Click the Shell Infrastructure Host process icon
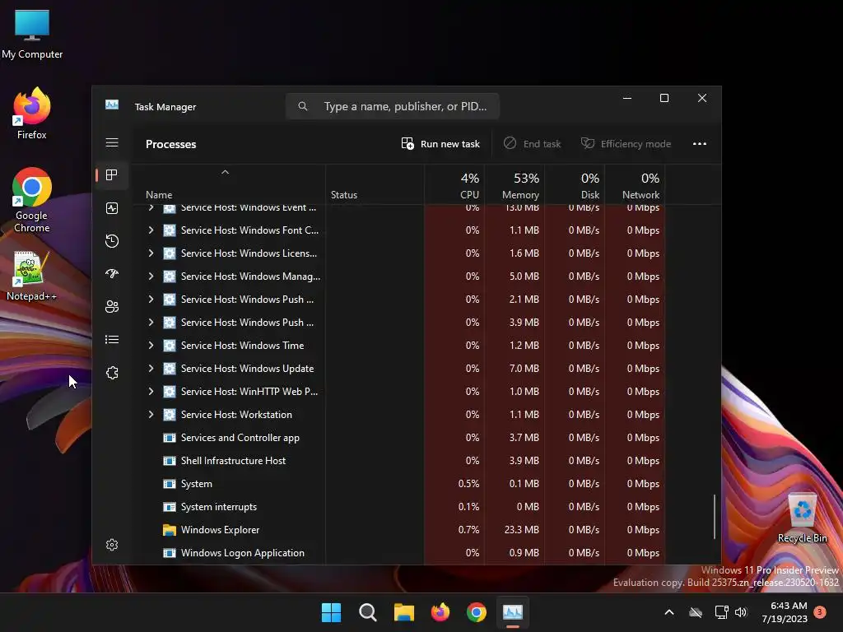Viewport: 843px width, 632px height. tap(170, 461)
